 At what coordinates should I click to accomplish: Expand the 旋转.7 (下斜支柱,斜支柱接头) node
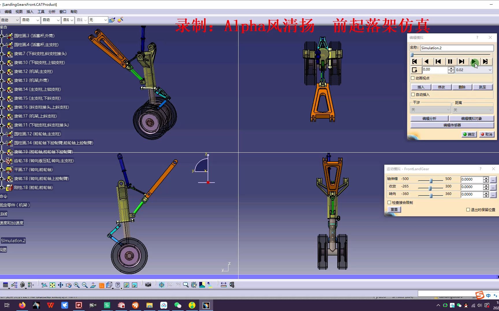pyautogui.click(x=2, y=54)
